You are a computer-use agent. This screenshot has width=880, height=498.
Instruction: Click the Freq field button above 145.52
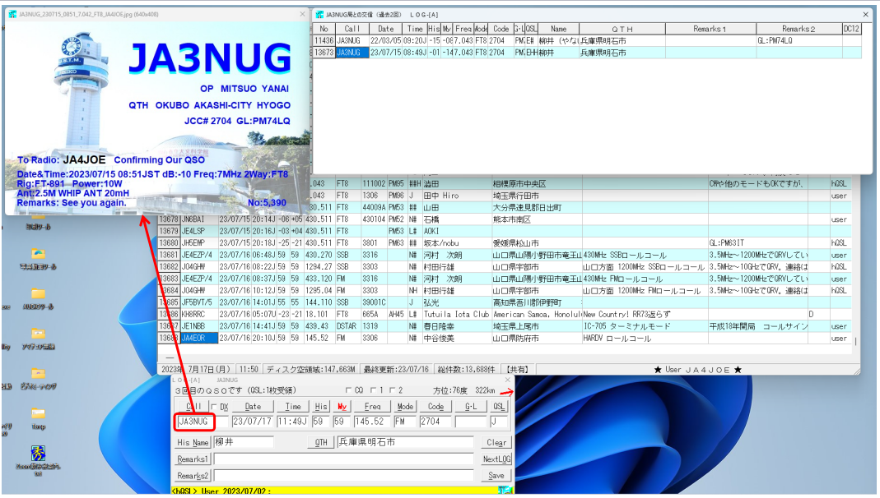[x=373, y=406]
